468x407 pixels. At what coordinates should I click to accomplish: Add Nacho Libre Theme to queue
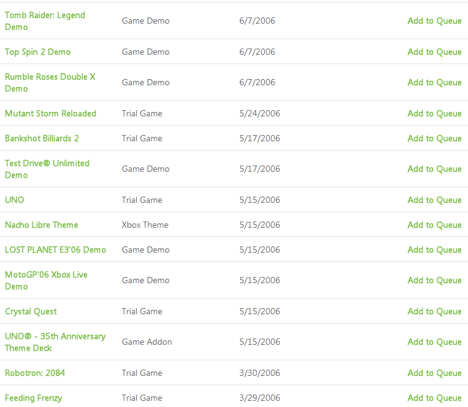point(434,225)
